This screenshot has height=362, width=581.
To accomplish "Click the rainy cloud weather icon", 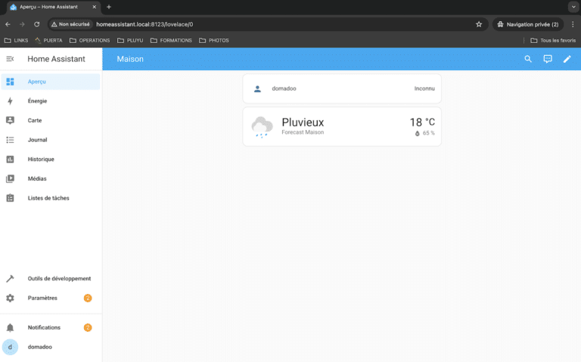I will pyautogui.click(x=262, y=127).
